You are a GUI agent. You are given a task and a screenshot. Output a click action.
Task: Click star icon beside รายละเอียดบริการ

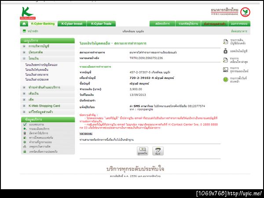(x=25, y=128)
